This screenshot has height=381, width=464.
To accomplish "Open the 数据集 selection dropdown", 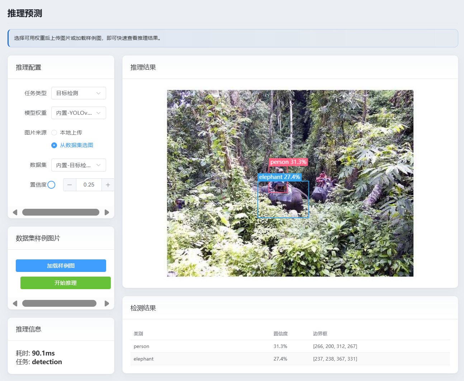I will click(x=79, y=165).
